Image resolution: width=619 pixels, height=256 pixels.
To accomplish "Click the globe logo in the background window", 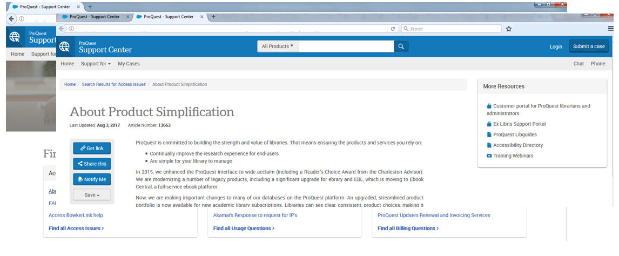I will (15, 37).
